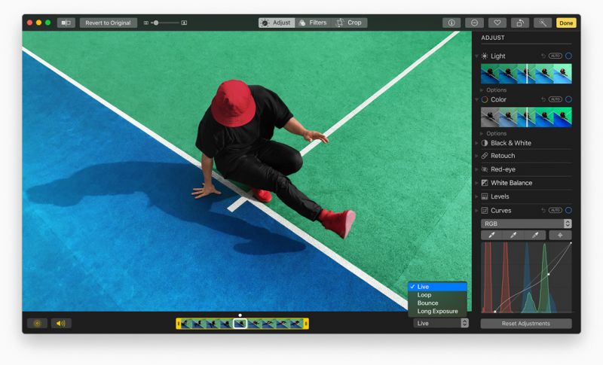Click the Red-eye icon
603x365 pixels.
pos(485,169)
